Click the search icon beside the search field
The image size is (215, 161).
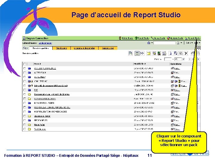178,43
